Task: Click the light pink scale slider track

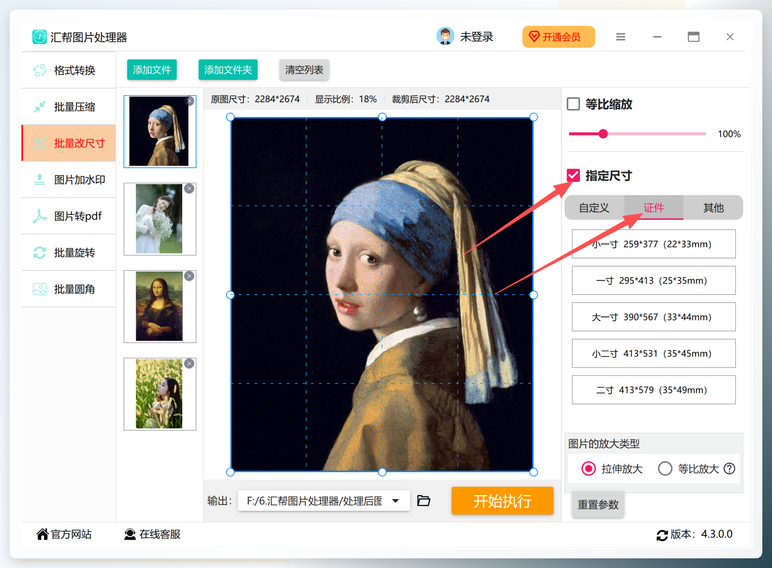Action: [x=657, y=134]
